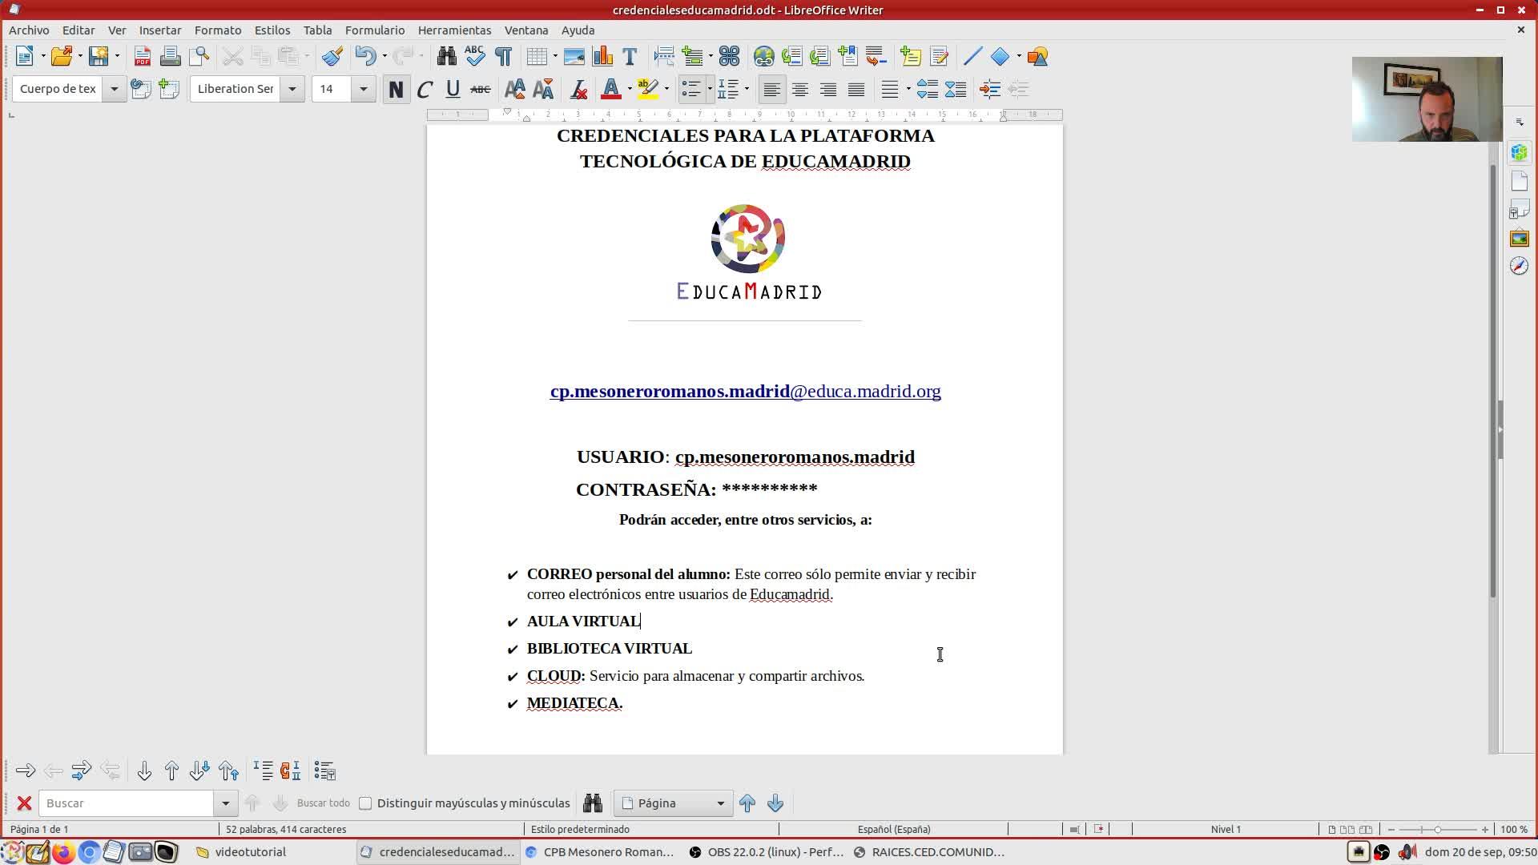Click clear direct formatting icon
The height and width of the screenshot is (865, 1538).
(578, 90)
